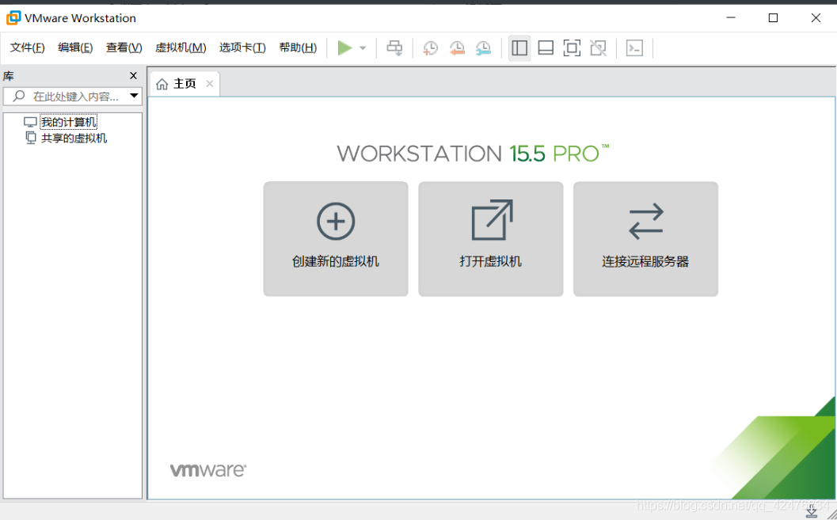This screenshot has width=837, height=520.
Task: Toggle the library sidebar view icon
Action: click(519, 48)
